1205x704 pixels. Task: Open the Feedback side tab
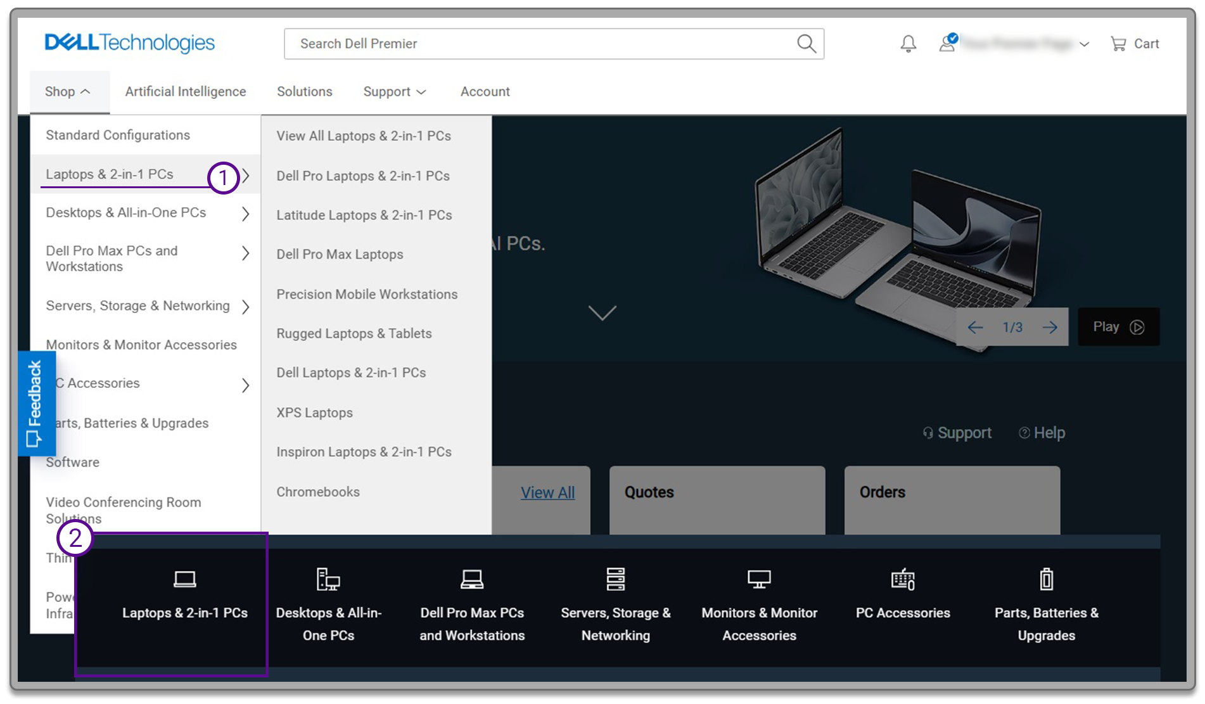click(37, 404)
